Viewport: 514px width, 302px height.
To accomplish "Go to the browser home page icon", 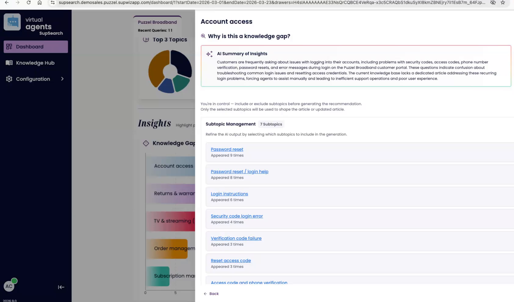I will tap(40, 3).
